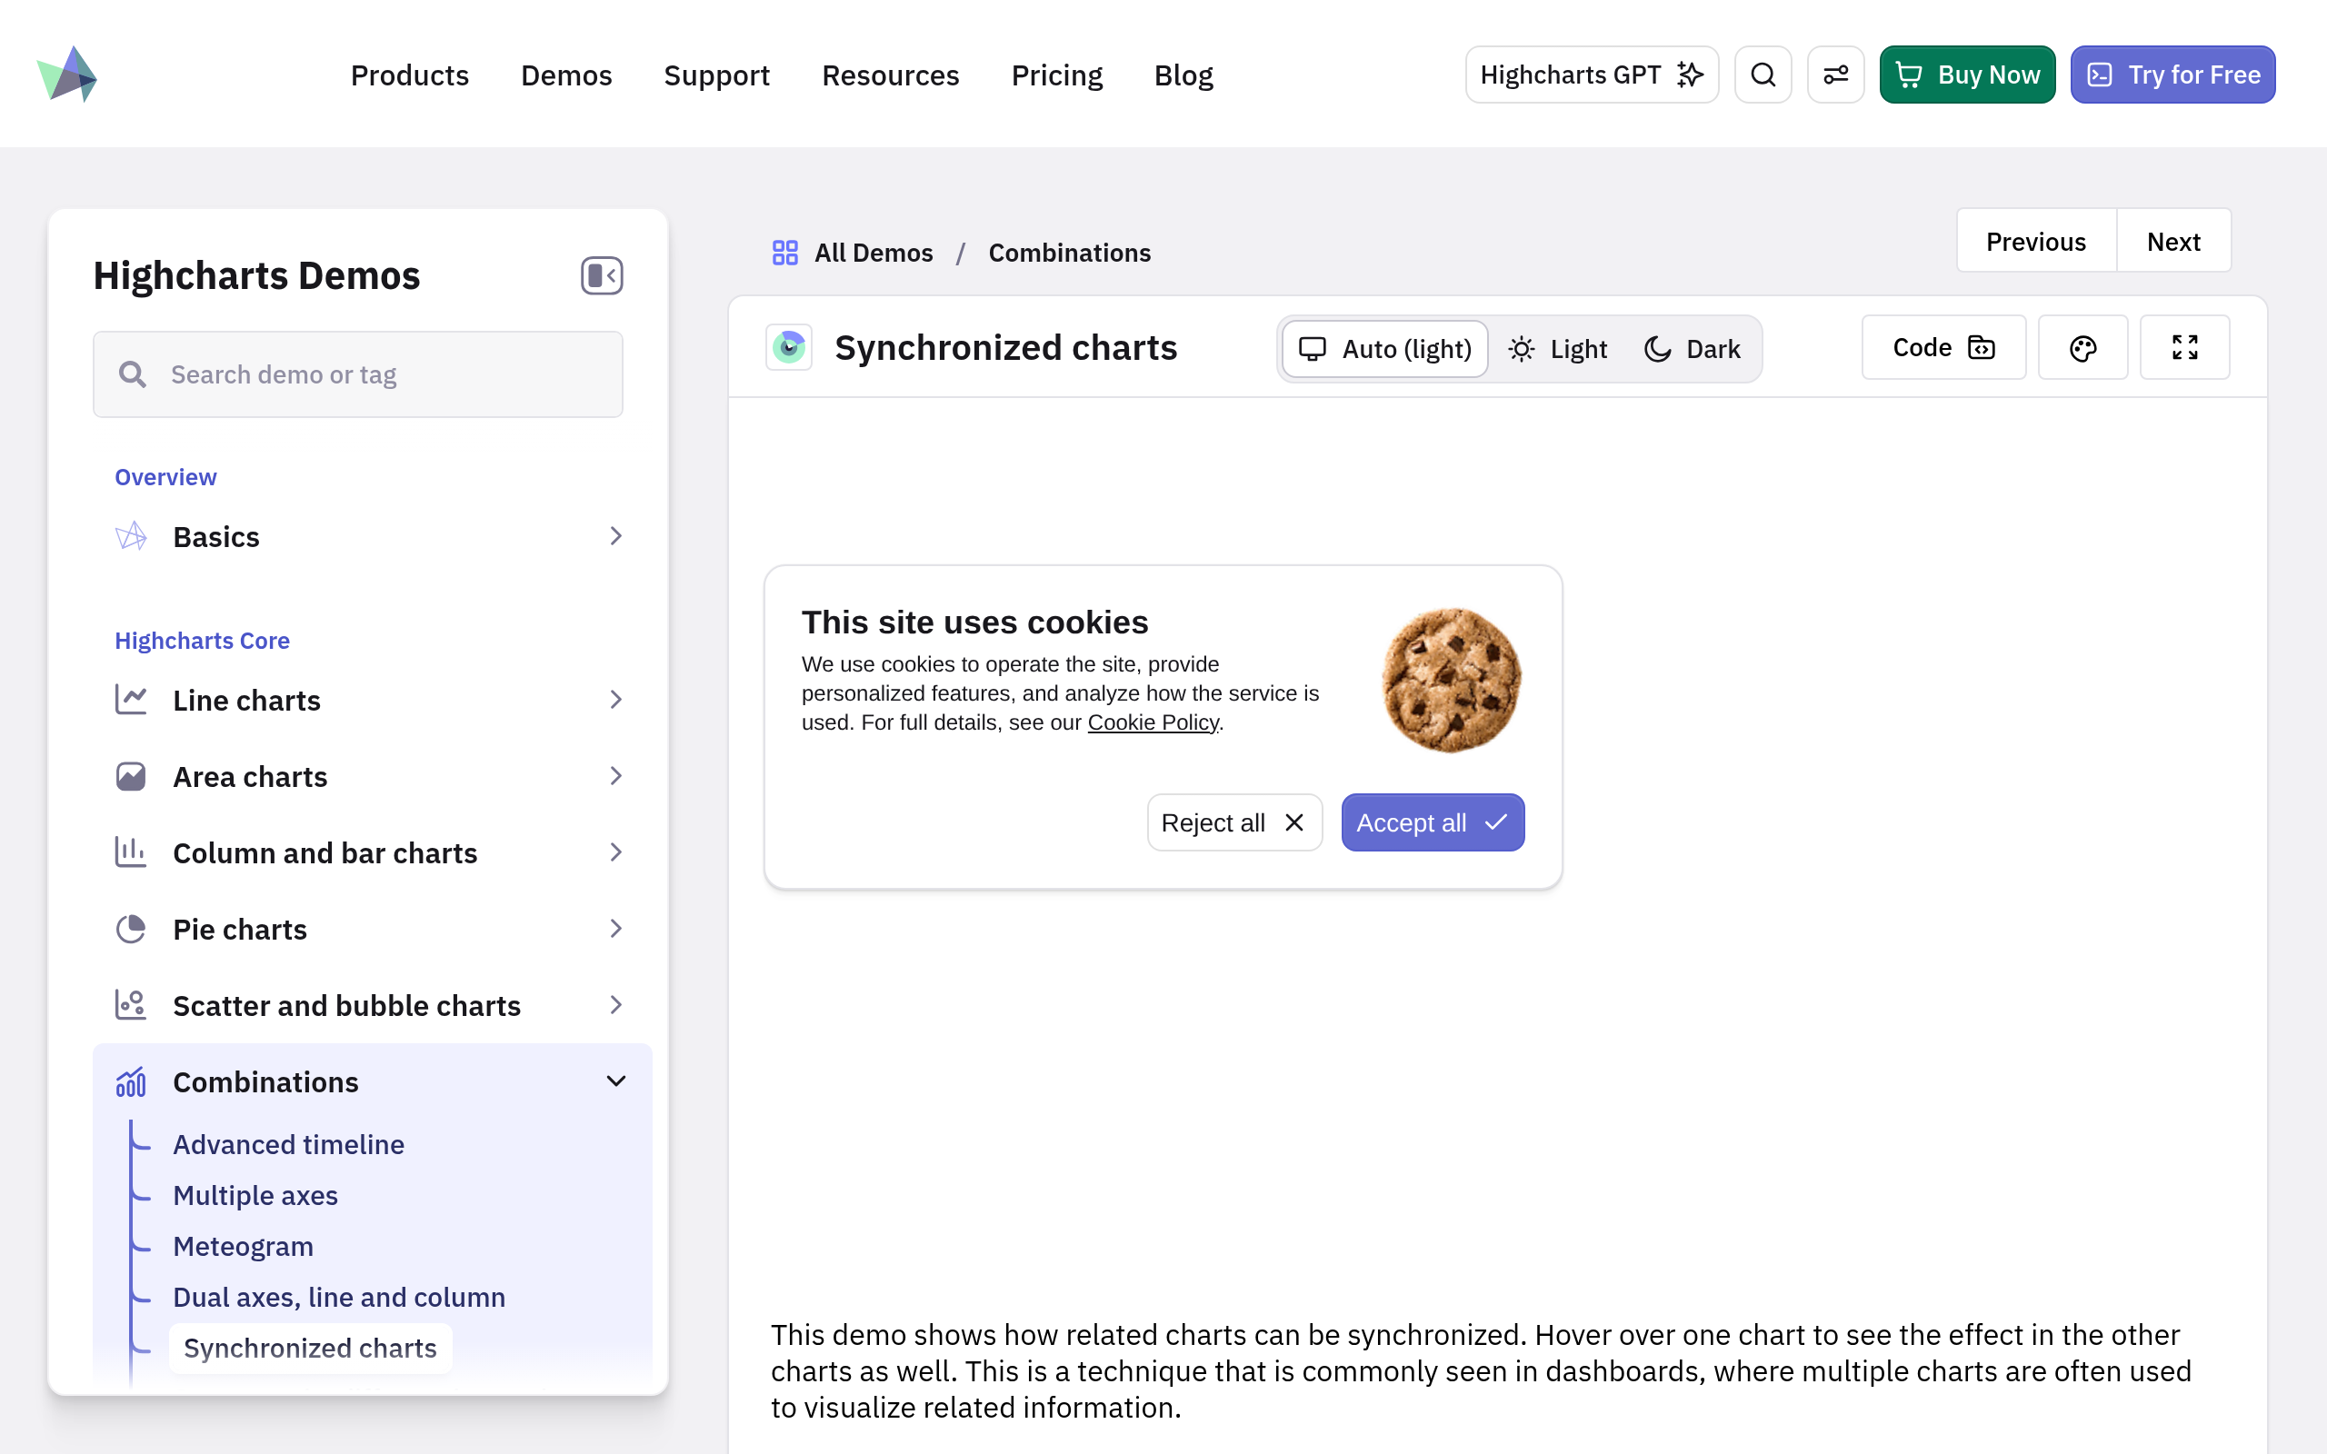Image resolution: width=2327 pixels, height=1454 pixels.
Task: Open the Code view button
Action: [1943, 347]
